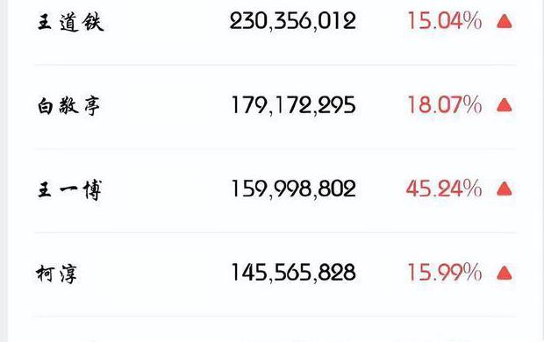Tap the 15.04% growth percentage

click(x=445, y=21)
